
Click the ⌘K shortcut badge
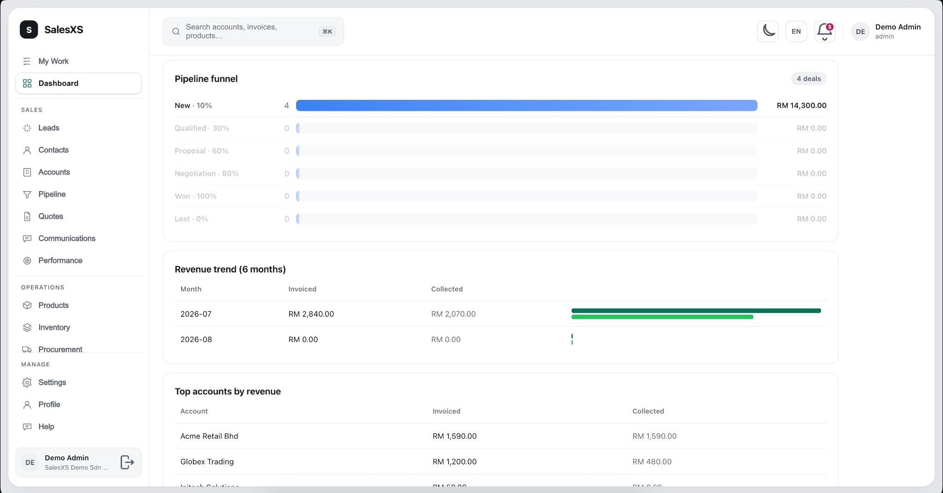click(x=327, y=31)
